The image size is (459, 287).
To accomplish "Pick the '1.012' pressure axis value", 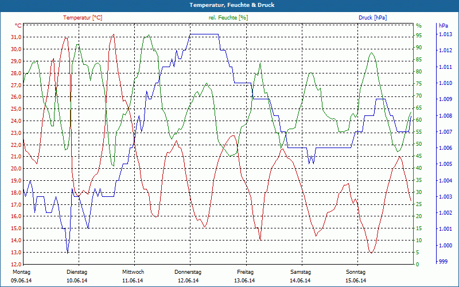I will (x=445, y=51).
